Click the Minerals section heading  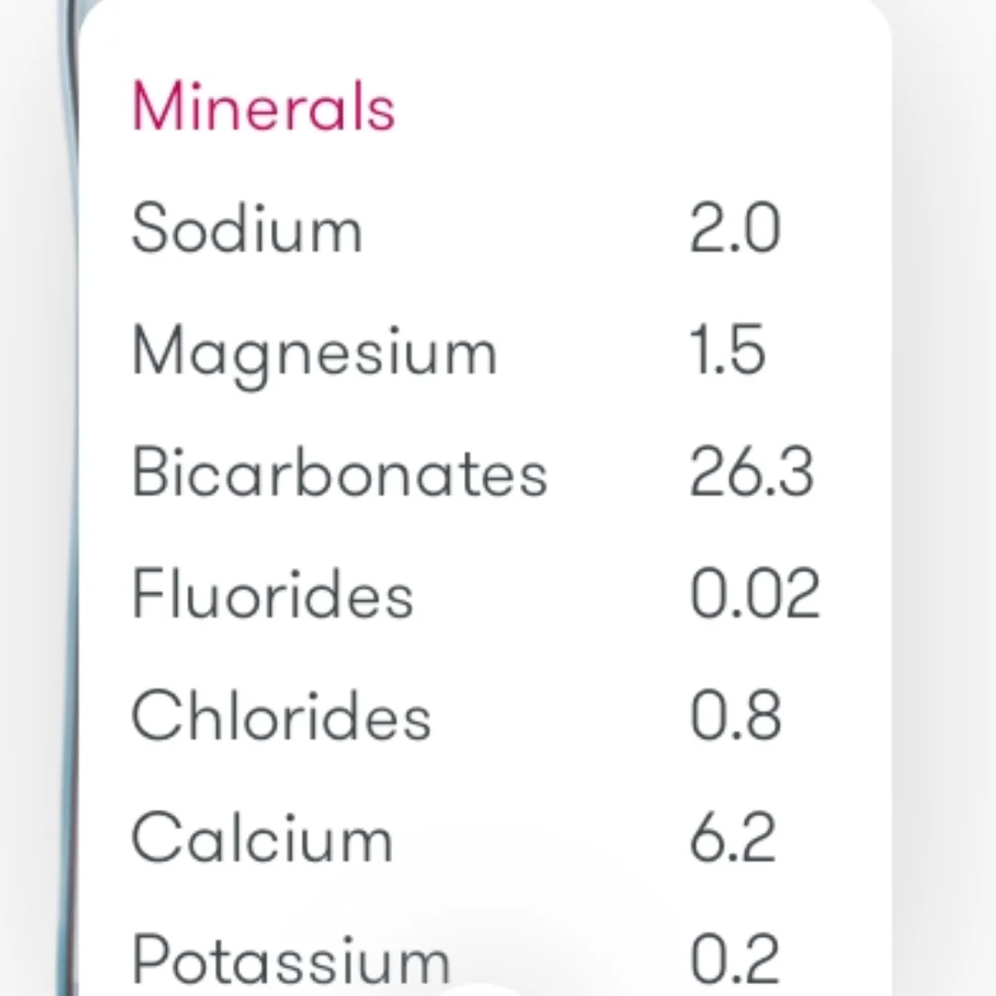[264, 106]
